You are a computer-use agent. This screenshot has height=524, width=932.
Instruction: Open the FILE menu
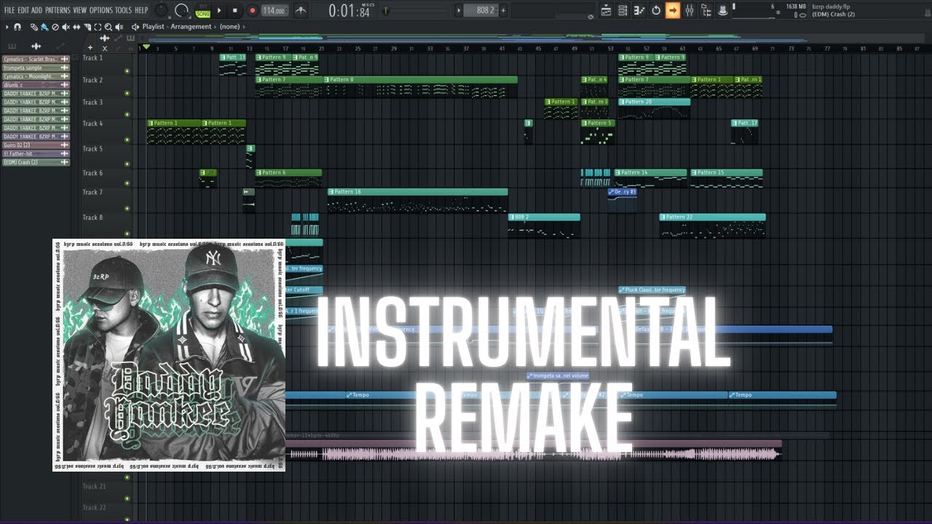pyautogui.click(x=9, y=10)
